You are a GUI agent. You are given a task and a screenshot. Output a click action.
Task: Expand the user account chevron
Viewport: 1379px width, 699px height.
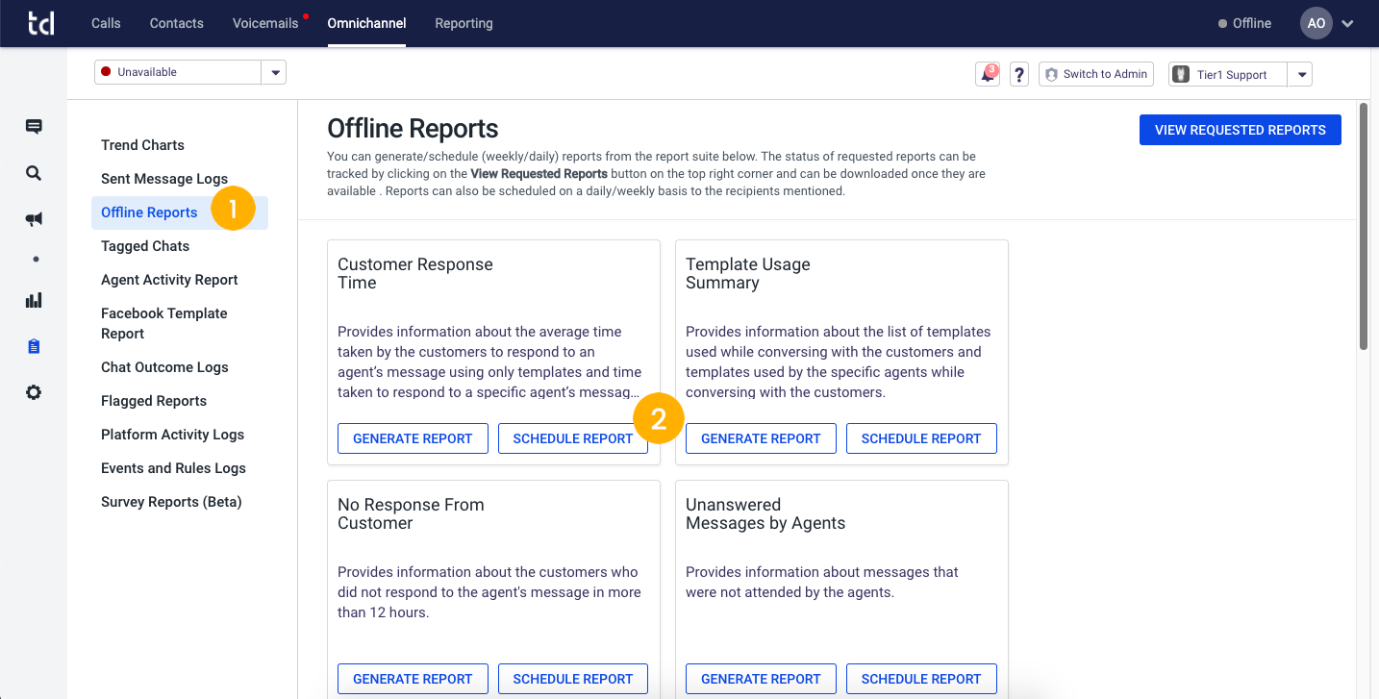(1347, 24)
